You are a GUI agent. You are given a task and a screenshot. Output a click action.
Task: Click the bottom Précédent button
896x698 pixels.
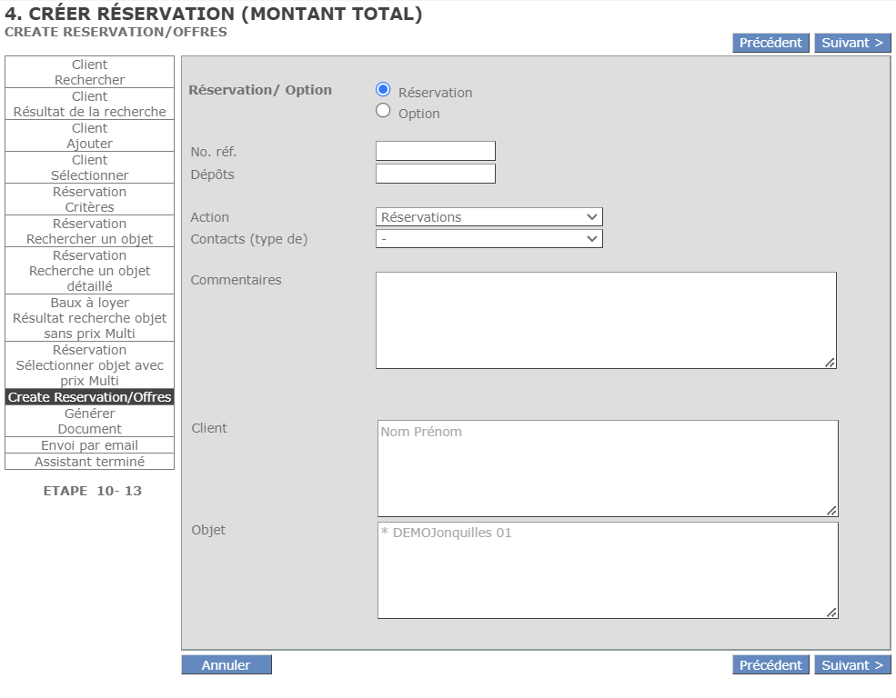(x=770, y=665)
